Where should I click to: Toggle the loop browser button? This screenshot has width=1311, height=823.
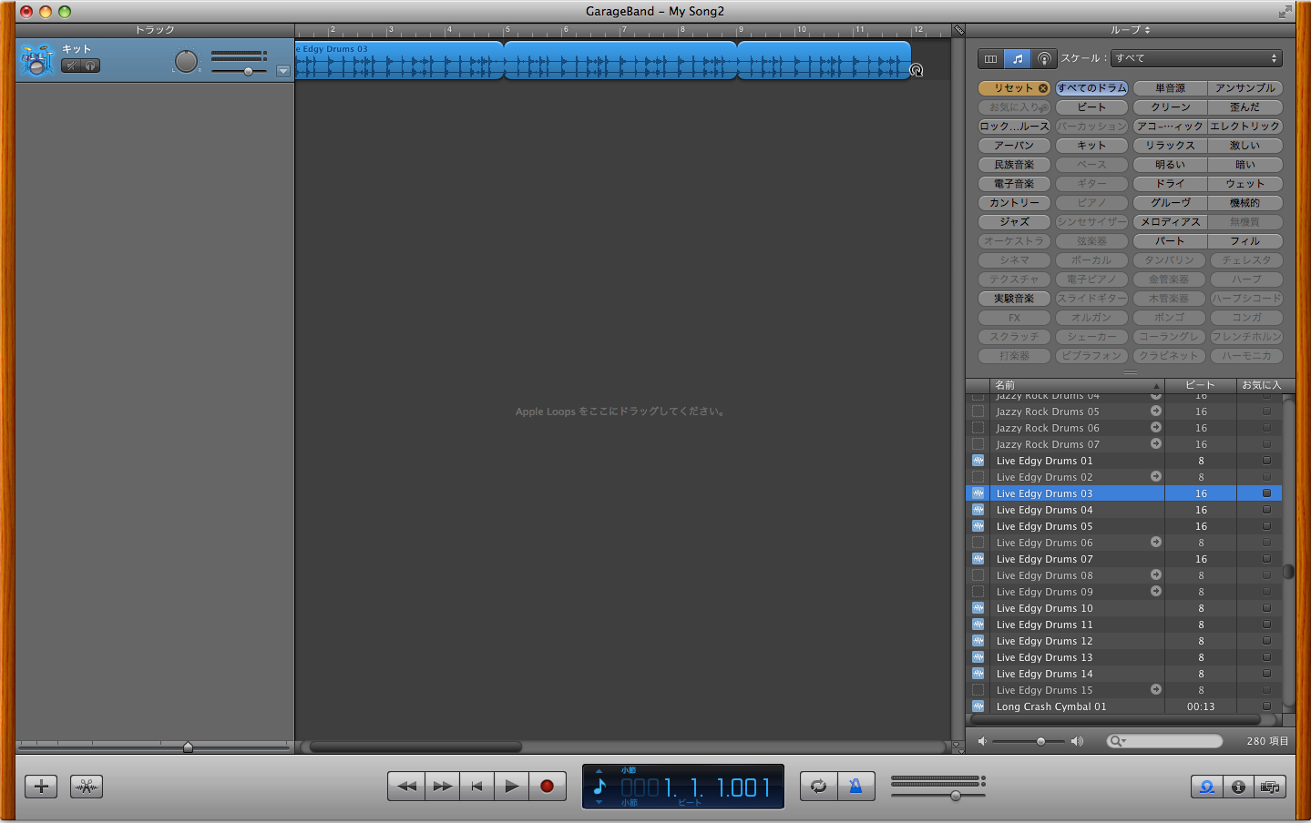1206,787
